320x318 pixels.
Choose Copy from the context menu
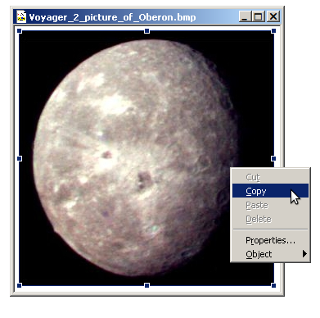270,191
